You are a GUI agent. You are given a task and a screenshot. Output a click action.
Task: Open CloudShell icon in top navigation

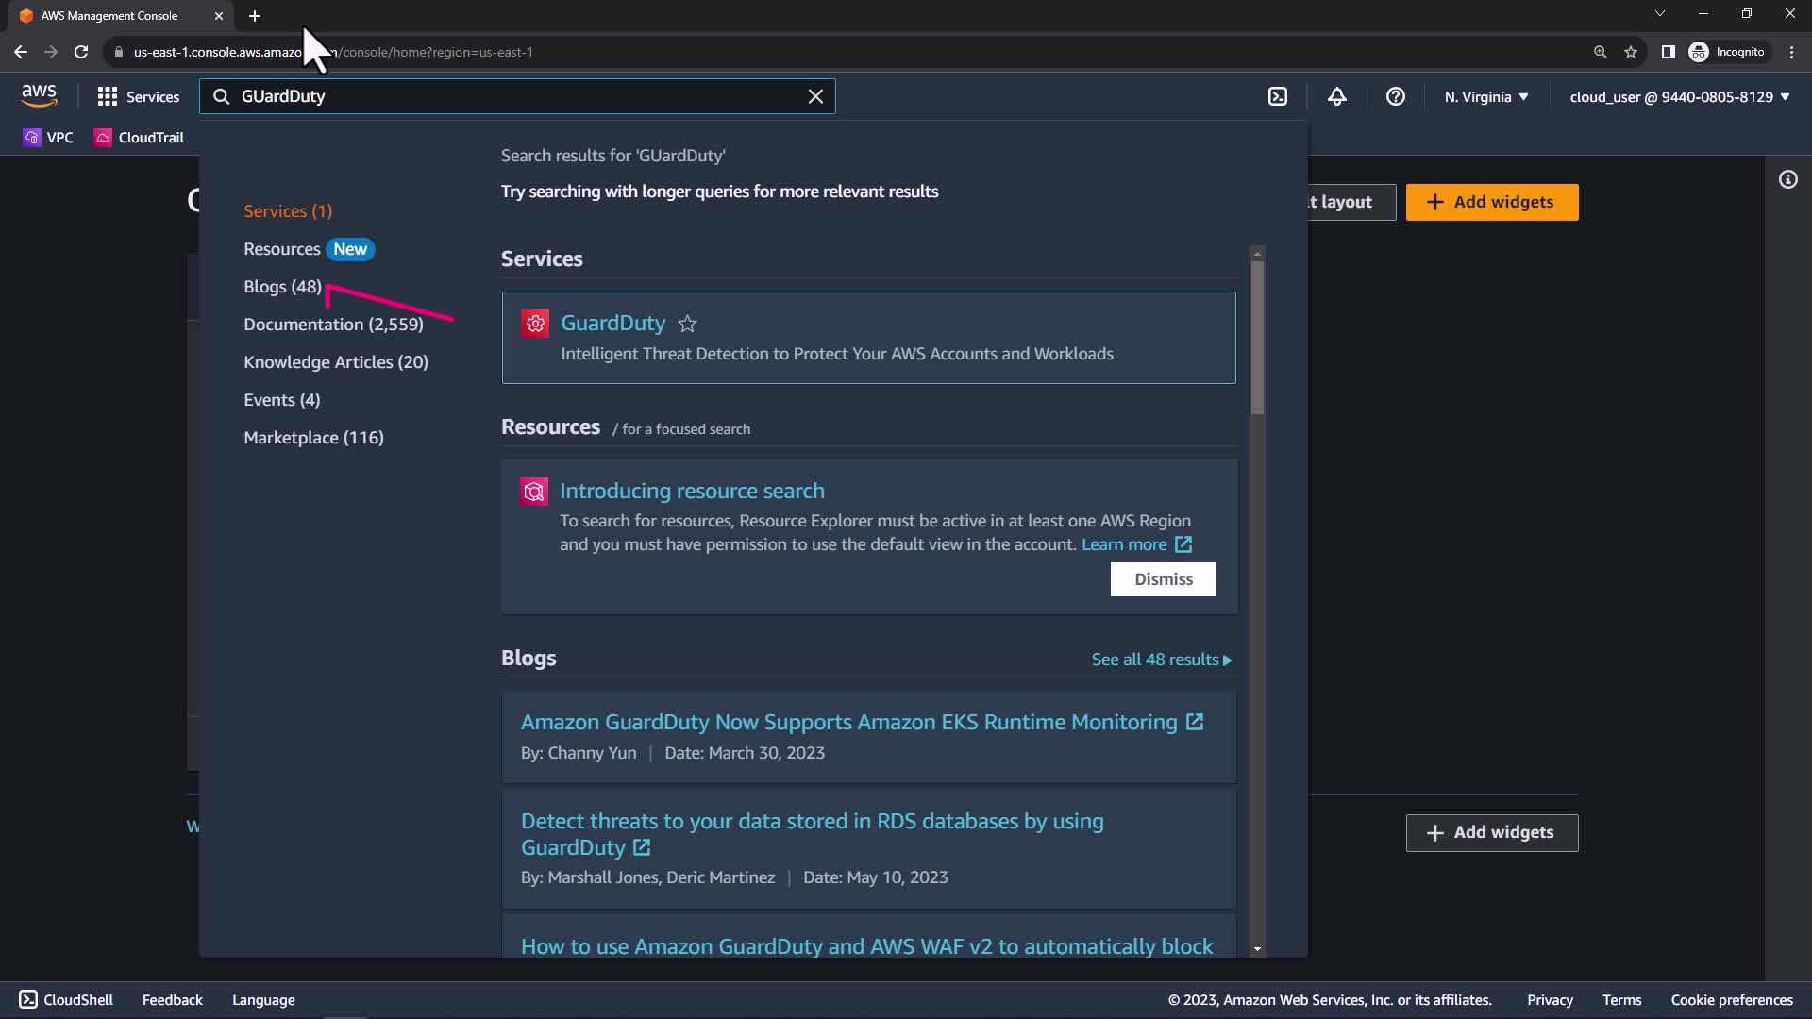click(x=1277, y=96)
